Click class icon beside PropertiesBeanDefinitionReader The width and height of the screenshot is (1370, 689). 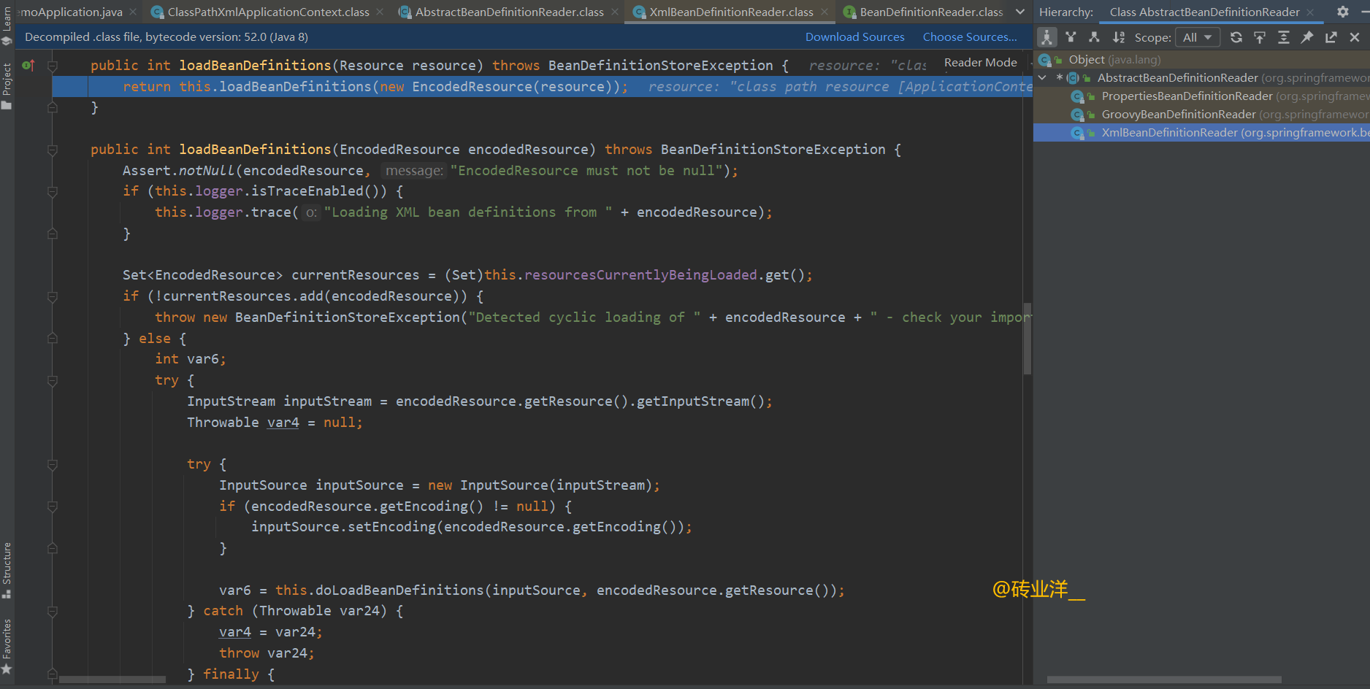pos(1077,96)
